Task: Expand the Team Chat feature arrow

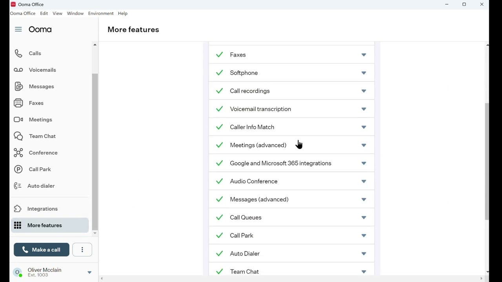Action: click(364, 271)
